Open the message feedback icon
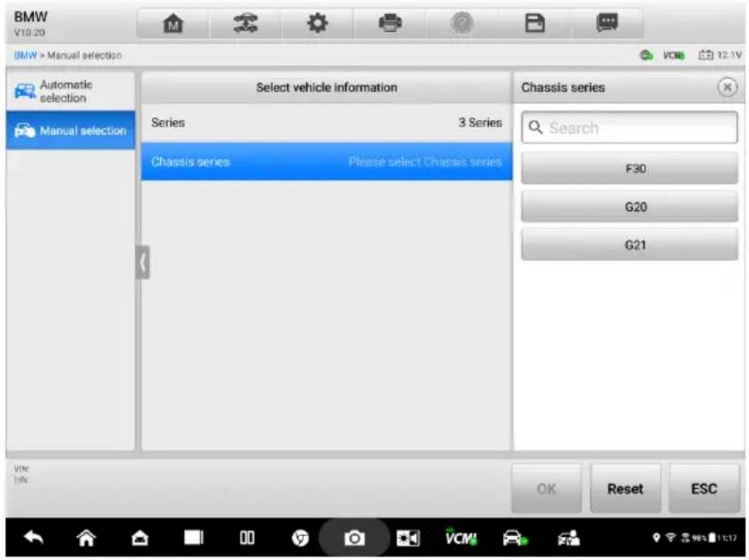The width and height of the screenshot is (749, 560). 607,22
